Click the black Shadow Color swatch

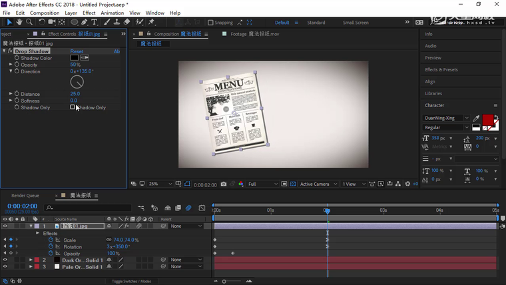(75, 58)
